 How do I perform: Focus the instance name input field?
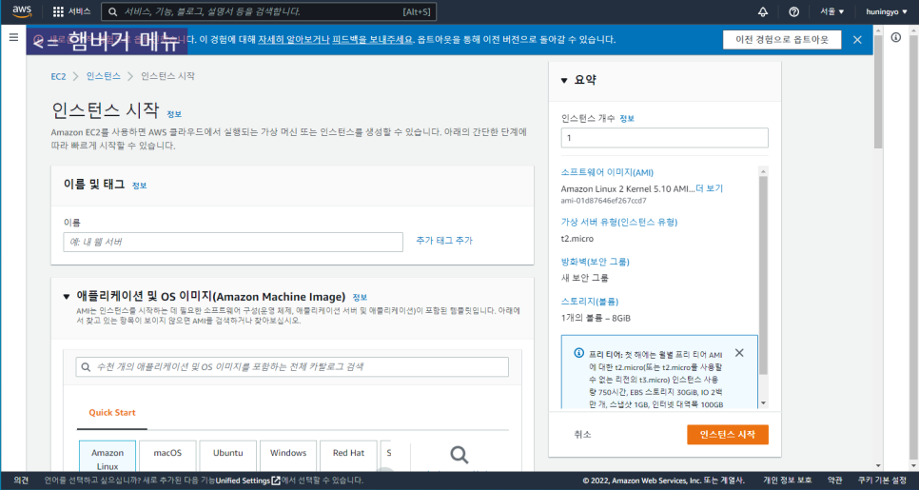point(233,242)
